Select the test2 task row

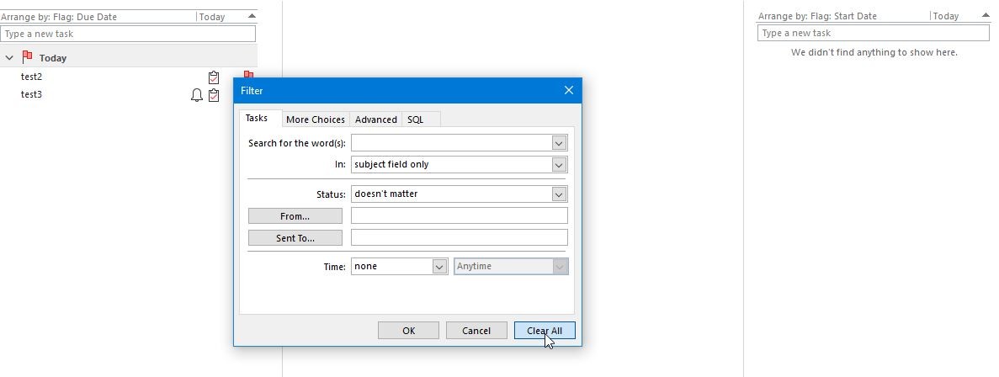(x=129, y=77)
